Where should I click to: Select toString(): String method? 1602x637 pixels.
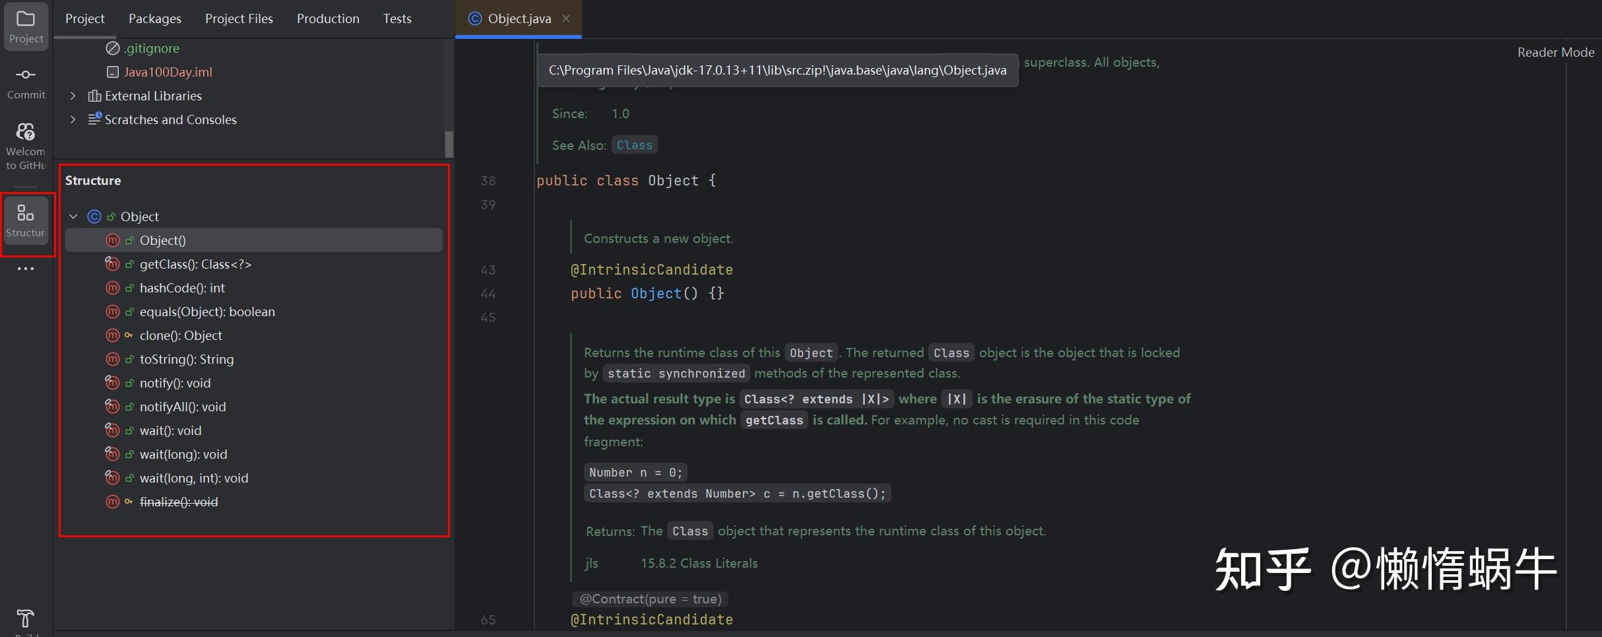[x=187, y=359]
